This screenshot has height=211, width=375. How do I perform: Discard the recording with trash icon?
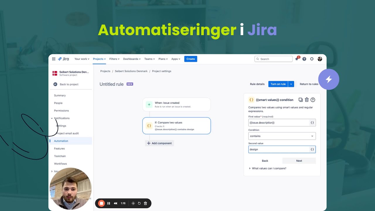(145, 203)
